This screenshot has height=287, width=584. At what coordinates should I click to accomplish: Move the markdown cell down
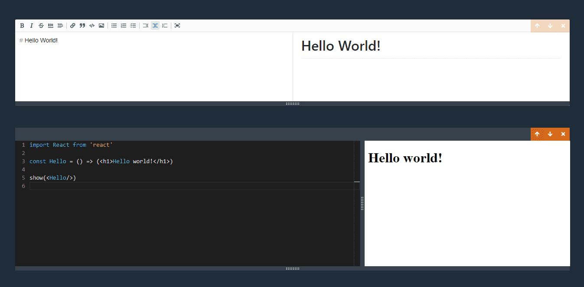click(x=550, y=26)
